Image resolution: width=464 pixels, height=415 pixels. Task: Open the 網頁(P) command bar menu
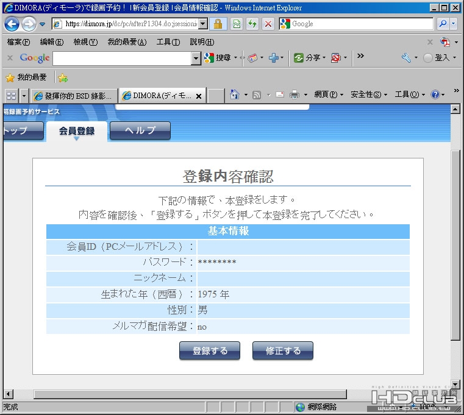(x=329, y=94)
